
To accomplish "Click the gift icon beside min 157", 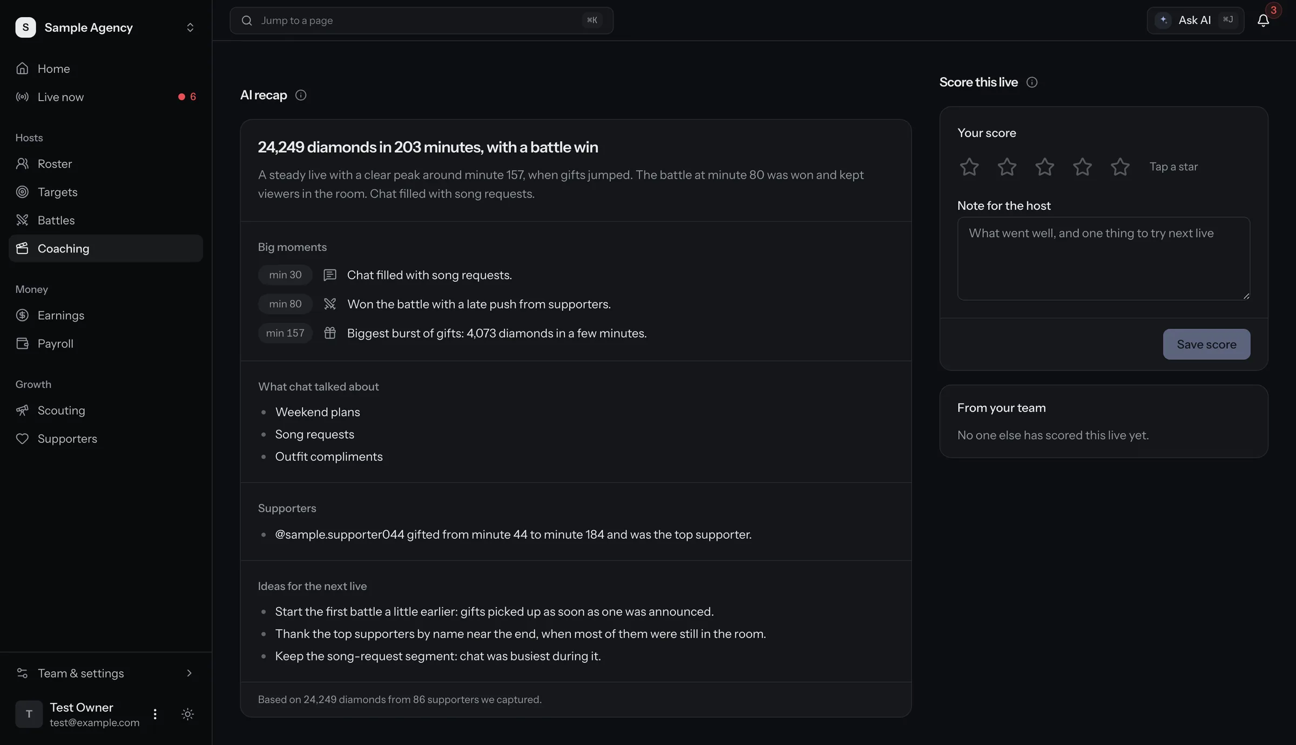I will pos(329,333).
